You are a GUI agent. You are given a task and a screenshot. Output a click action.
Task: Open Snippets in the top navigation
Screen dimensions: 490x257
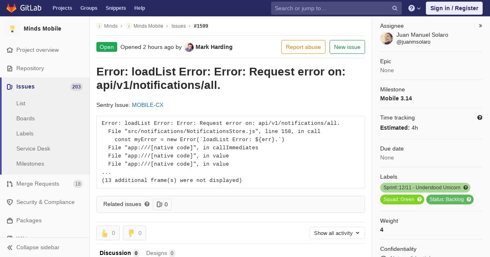point(116,8)
